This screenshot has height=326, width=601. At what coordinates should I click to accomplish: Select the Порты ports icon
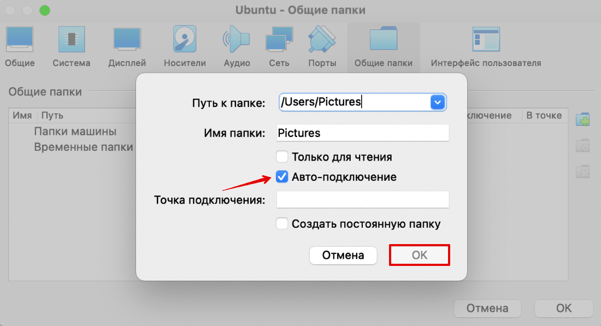(322, 40)
